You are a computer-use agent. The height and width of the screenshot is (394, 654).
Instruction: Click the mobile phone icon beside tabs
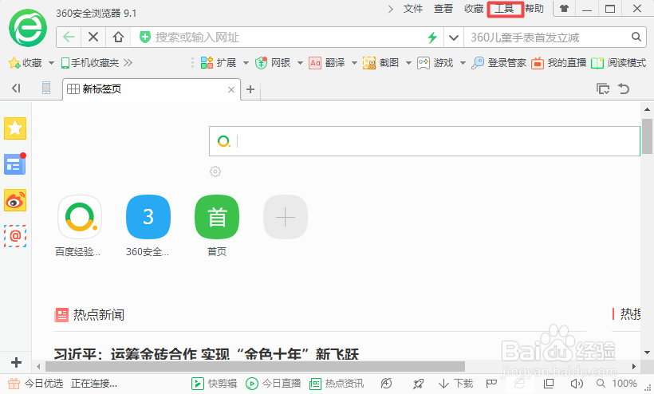tap(46, 88)
